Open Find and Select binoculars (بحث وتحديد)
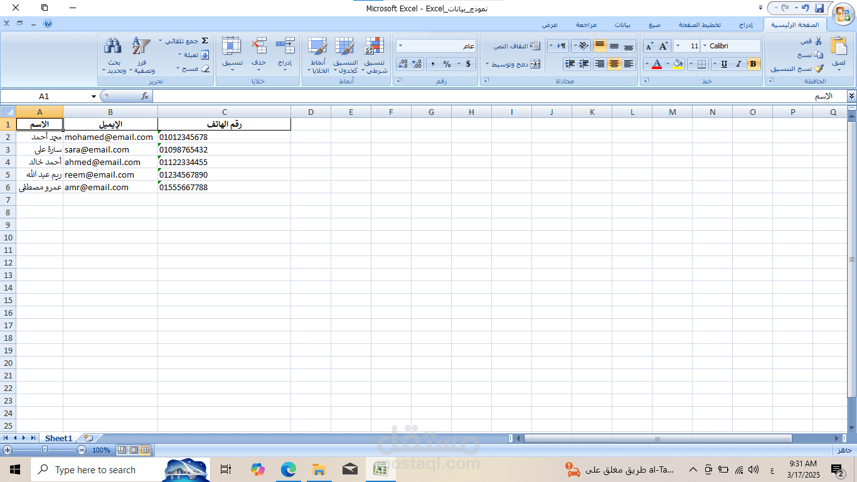The image size is (857, 482). [x=113, y=55]
